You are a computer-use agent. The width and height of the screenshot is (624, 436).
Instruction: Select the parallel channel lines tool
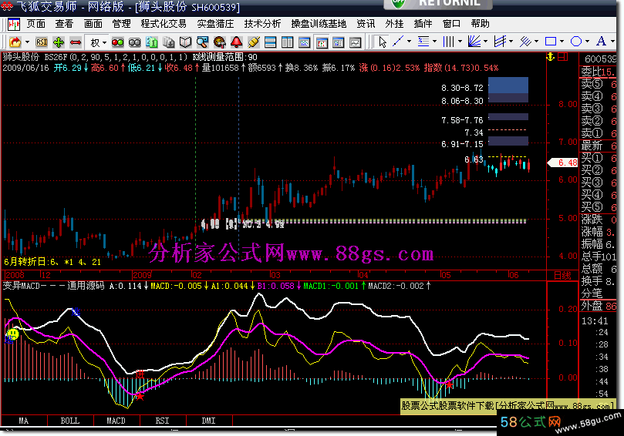pyautogui.click(x=500, y=42)
